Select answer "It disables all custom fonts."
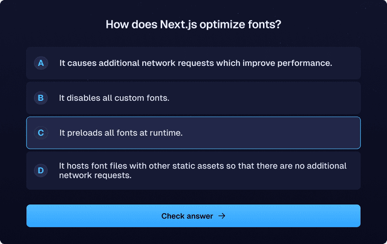 [193, 98]
